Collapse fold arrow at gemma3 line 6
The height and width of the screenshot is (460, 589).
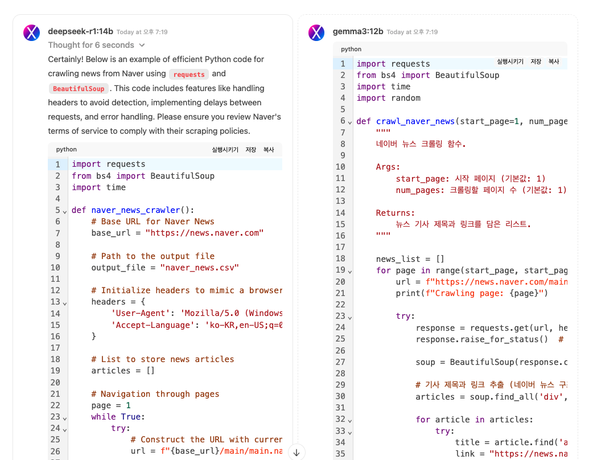pos(350,123)
